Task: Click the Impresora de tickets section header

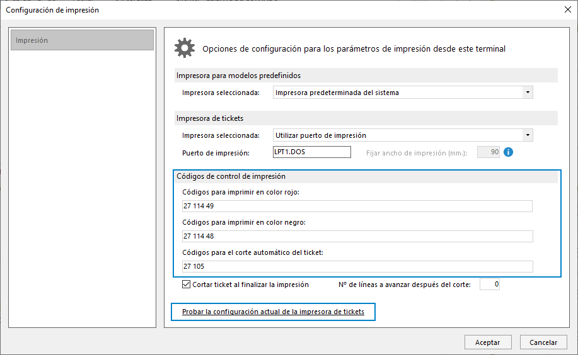Action: click(x=210, y=118)
